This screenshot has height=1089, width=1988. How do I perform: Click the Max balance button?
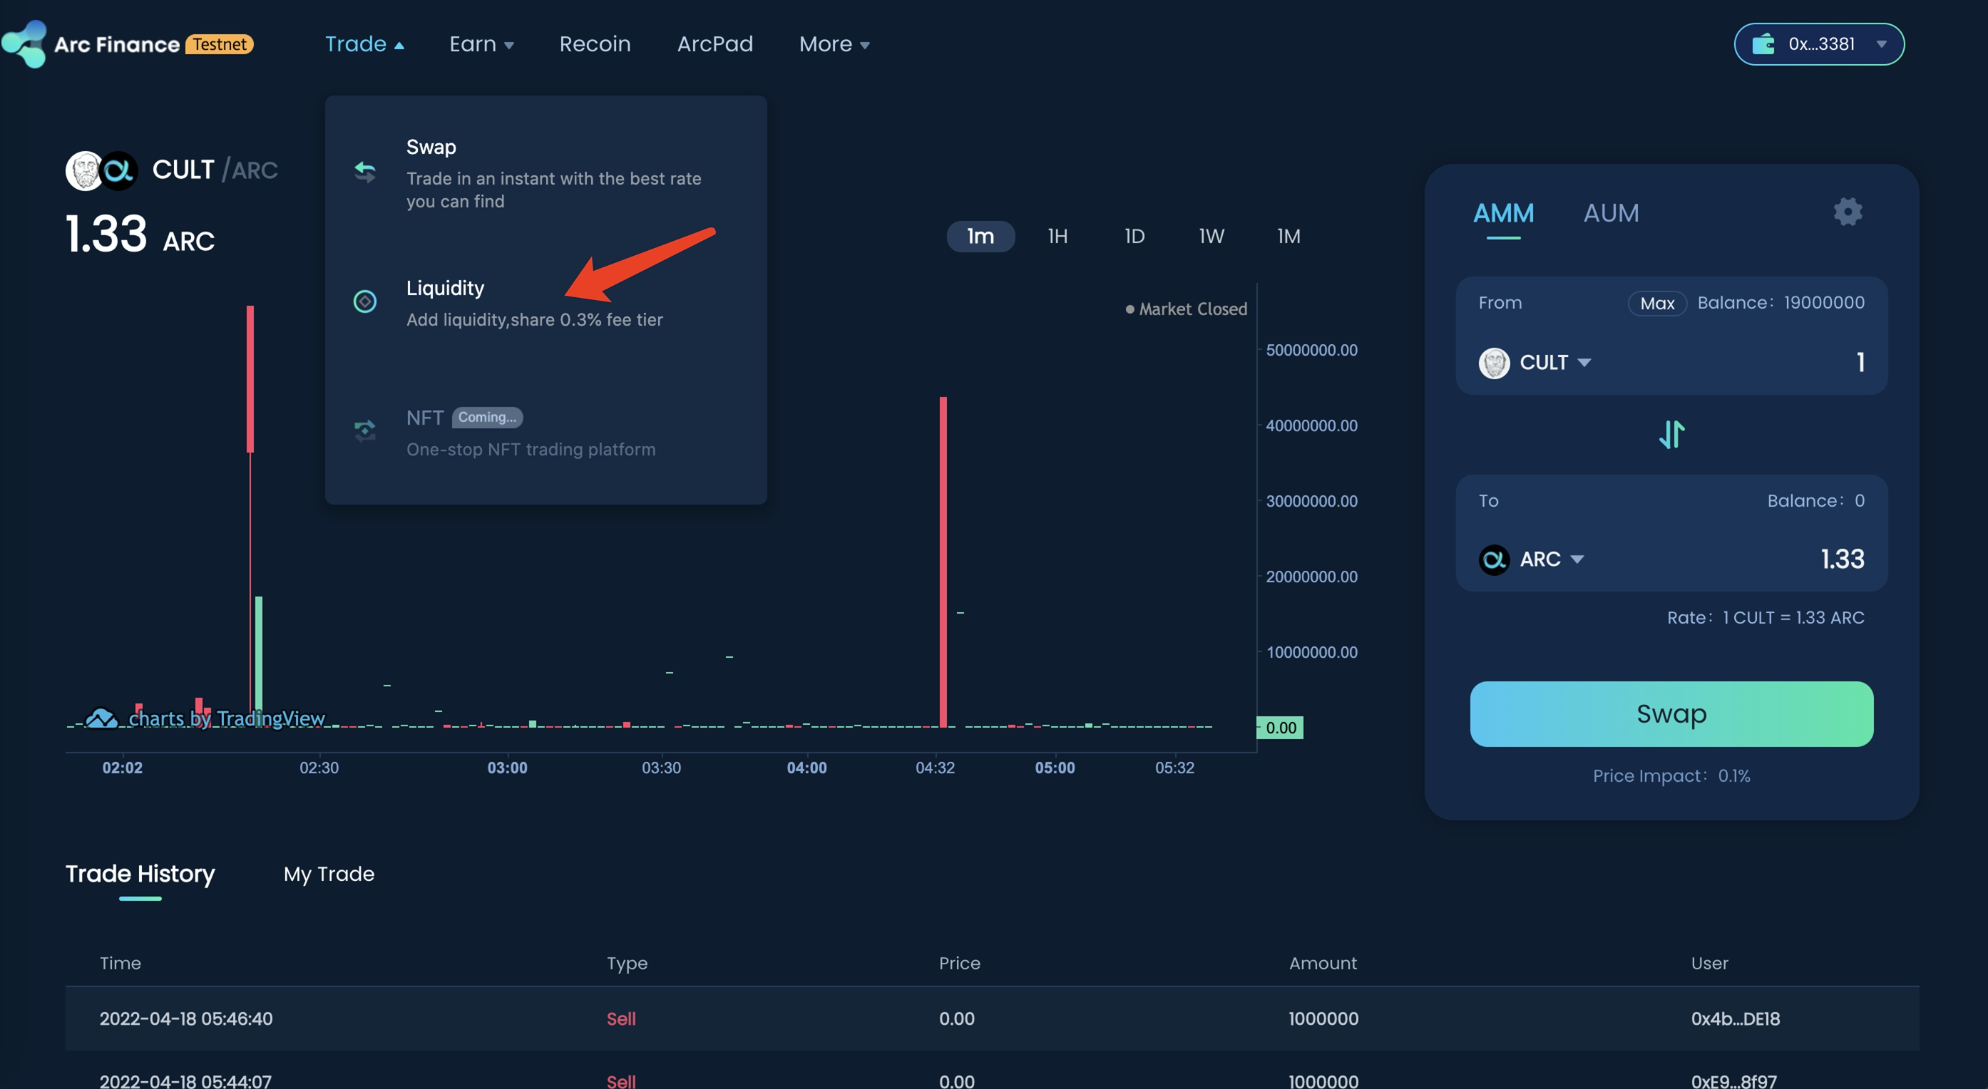point(1656,303)
